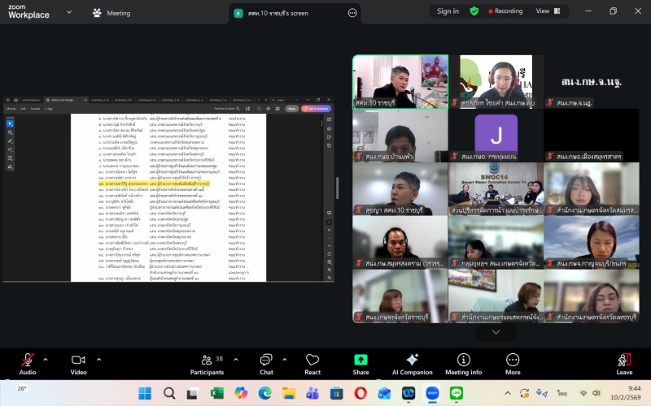Image resolution: width=651 pixels, height=406 pixels.
Task: Open Microsoft Excel from the taskbar
Action: pos(217,393)
